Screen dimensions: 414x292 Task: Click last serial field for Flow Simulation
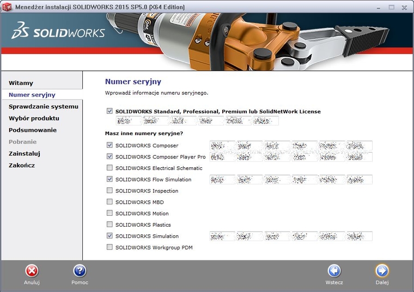point(360,180)
